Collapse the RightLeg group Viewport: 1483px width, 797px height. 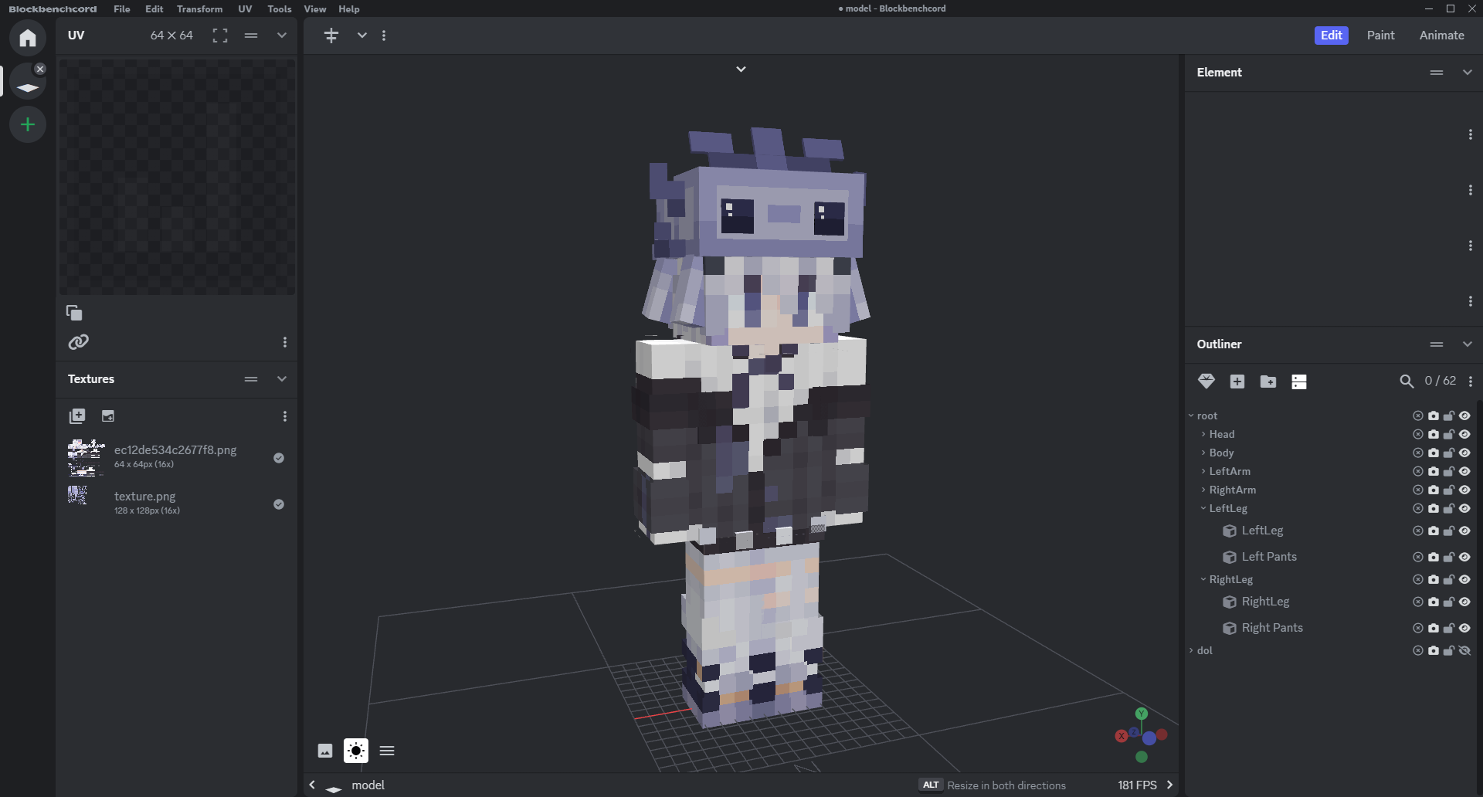(x=1203, y=580)
